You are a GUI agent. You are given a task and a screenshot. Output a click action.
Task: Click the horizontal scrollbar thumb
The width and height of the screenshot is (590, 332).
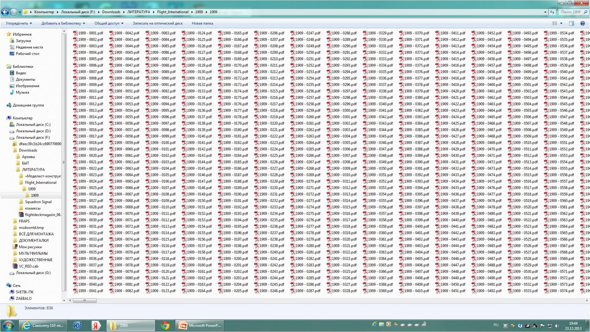point(85,301)
